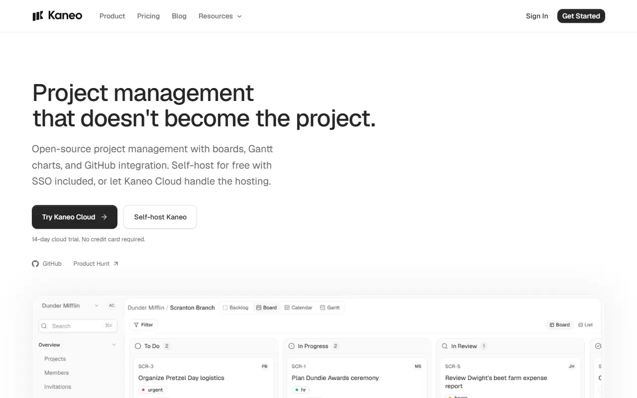Click the urgent label tag
The image size is (637, 398).
coord(152,390)
